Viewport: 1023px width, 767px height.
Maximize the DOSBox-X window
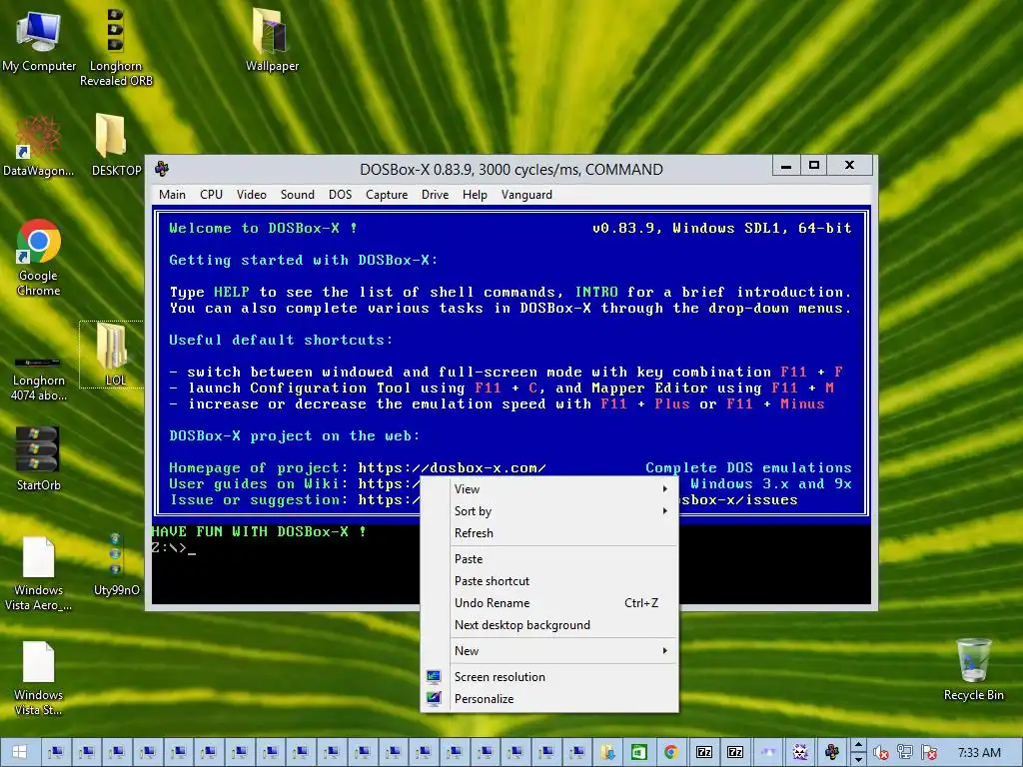point(813,166)
